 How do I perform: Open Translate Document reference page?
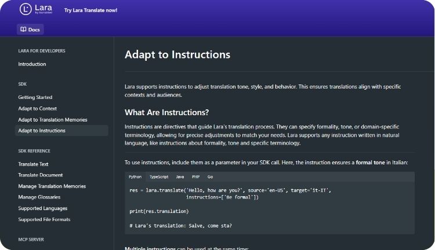pos(41,175)
